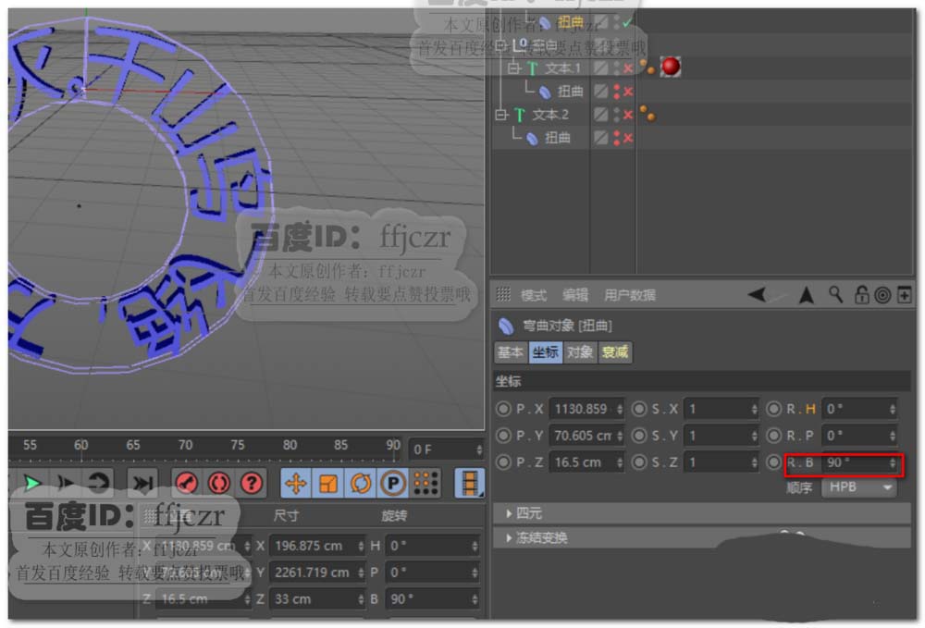This screenshot has height=628, width=925.
Task: Toggle the parameter P keyframe icon
Action: [393, 484]
